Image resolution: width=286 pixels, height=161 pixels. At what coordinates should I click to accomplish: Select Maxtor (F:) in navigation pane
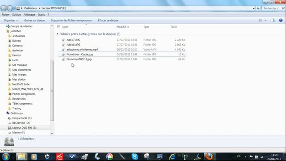click(x=19, y=132)
